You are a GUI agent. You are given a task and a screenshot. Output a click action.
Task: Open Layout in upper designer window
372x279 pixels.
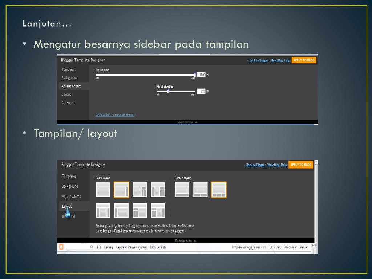click(66, 94)
